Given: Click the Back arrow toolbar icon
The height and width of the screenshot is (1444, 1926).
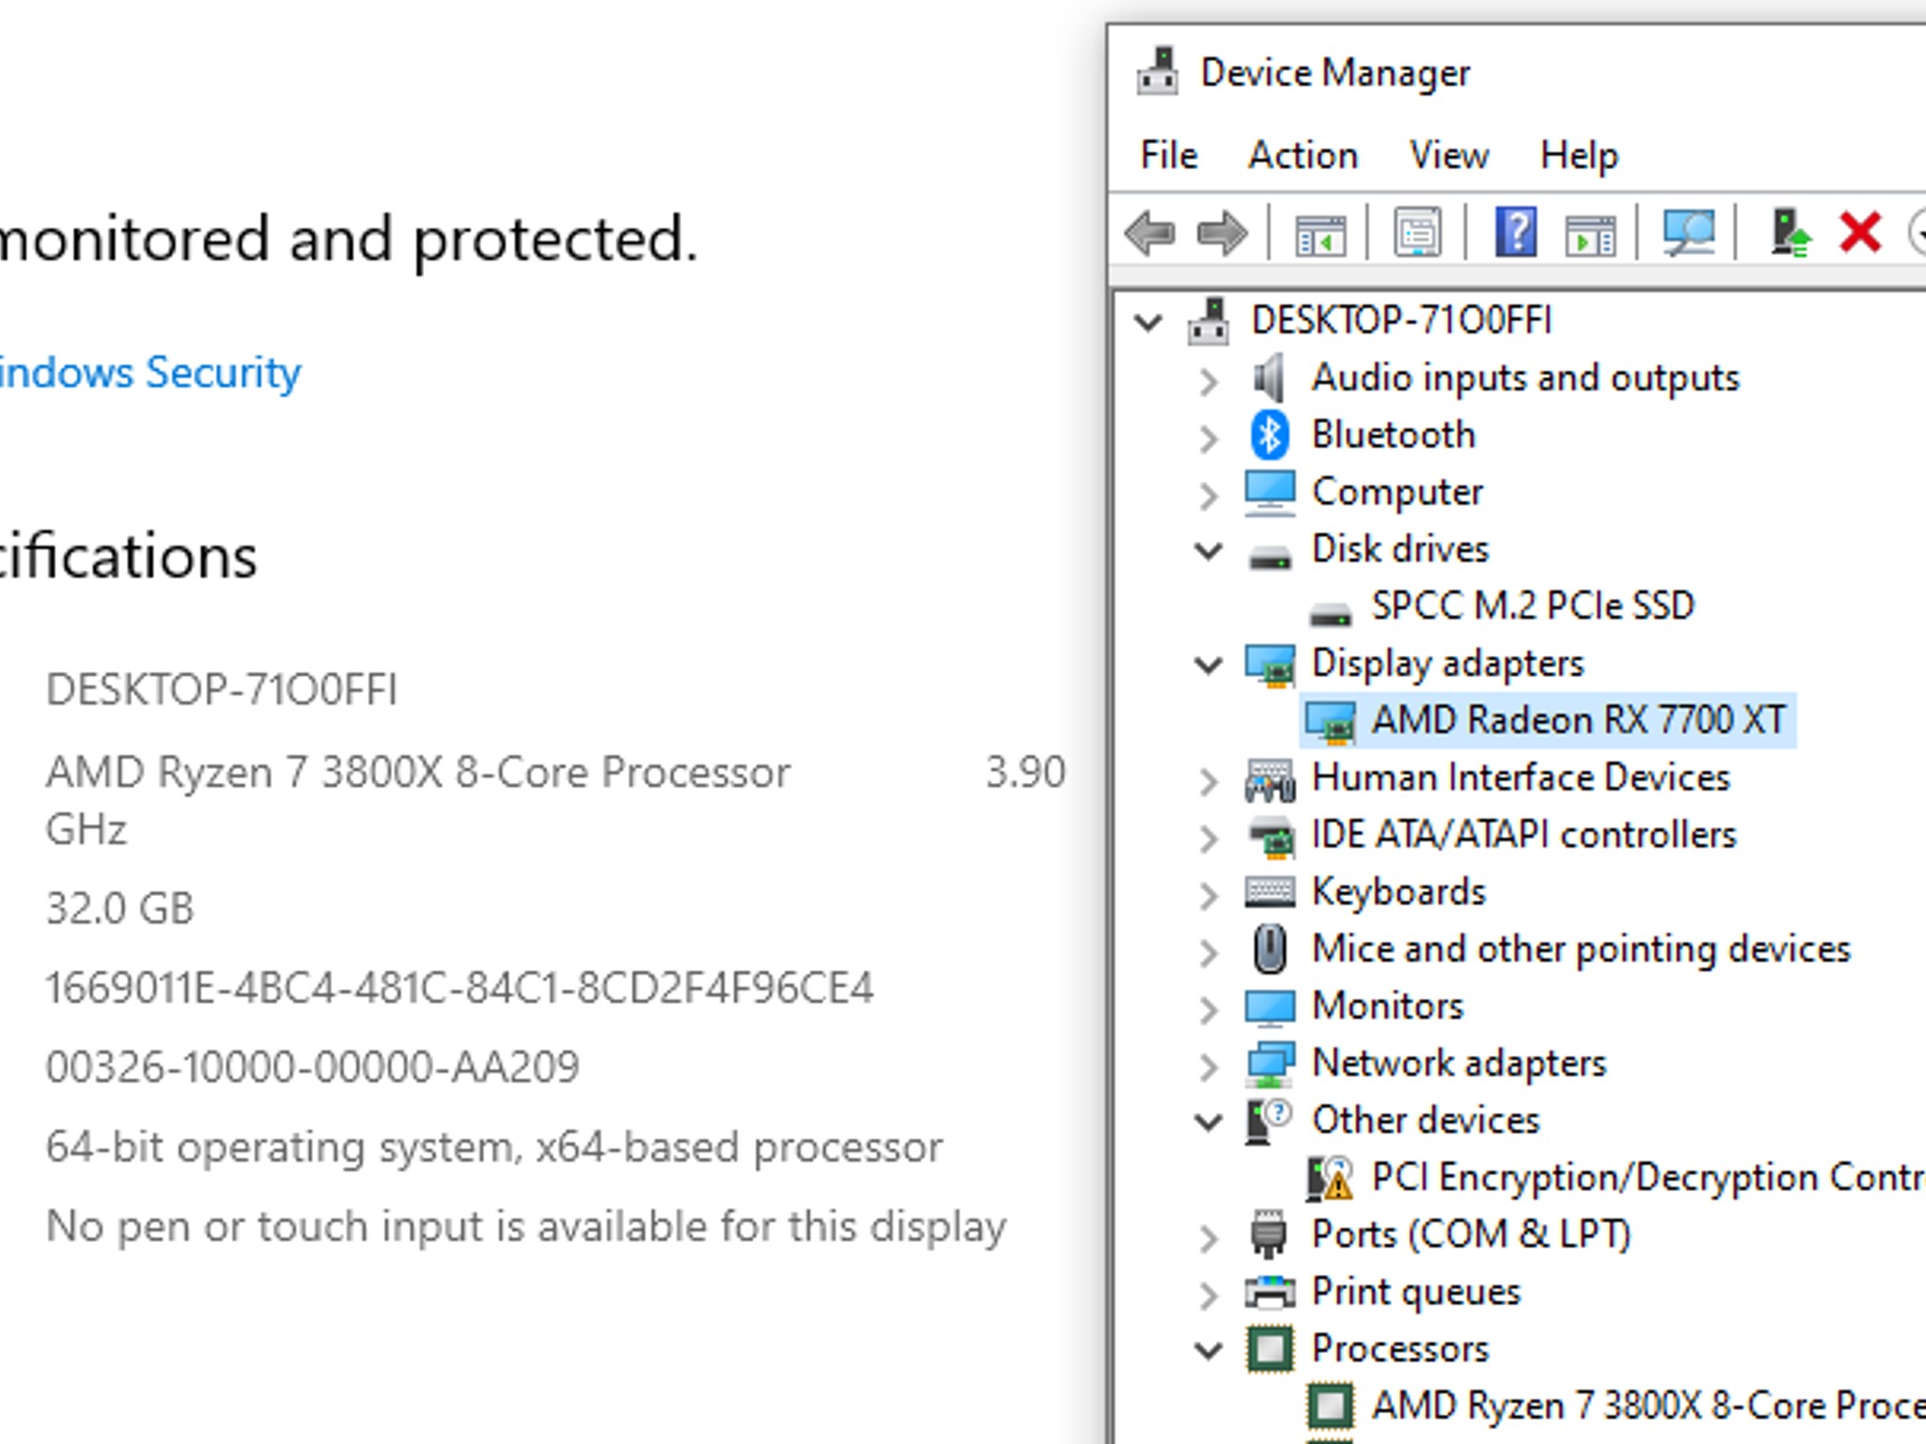Looking at the screenshot, I should (1149, 232).
